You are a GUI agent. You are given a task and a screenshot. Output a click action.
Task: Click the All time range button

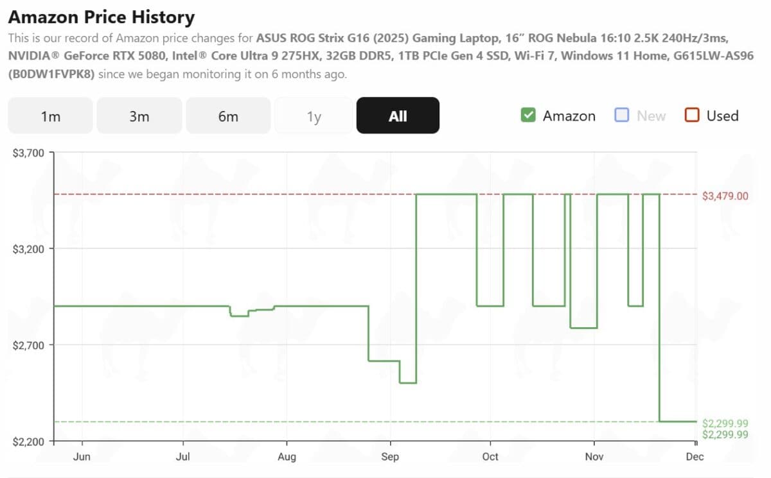398,115
